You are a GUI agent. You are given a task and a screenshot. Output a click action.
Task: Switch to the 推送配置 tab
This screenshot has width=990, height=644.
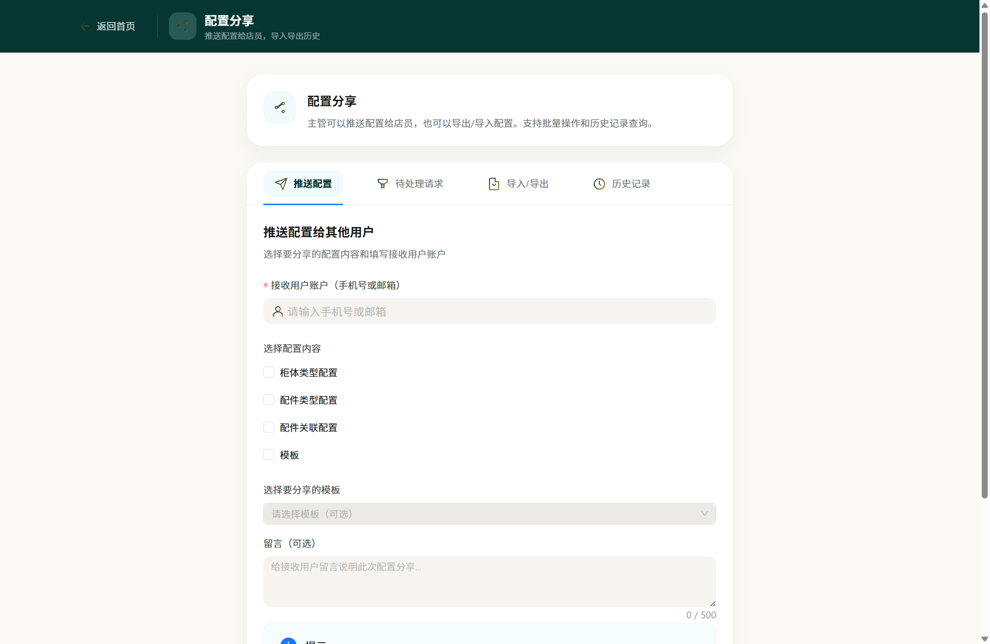pyautogui.click(x=303, y=184)
